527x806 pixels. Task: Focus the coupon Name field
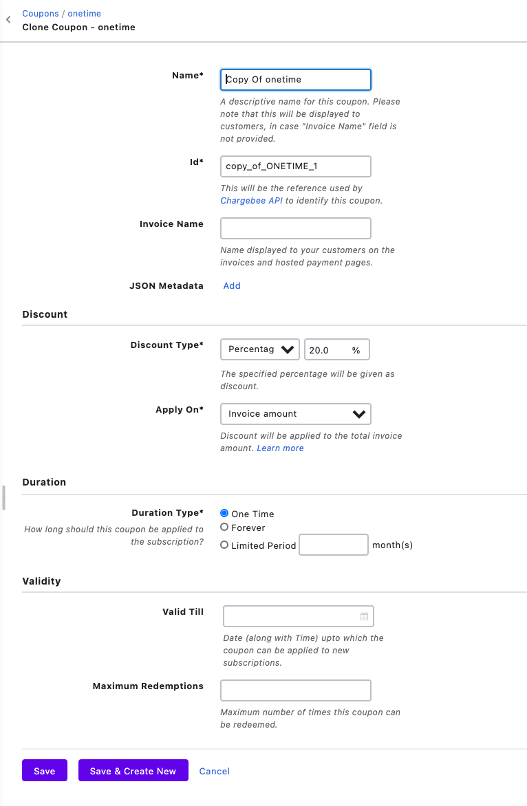295,80
